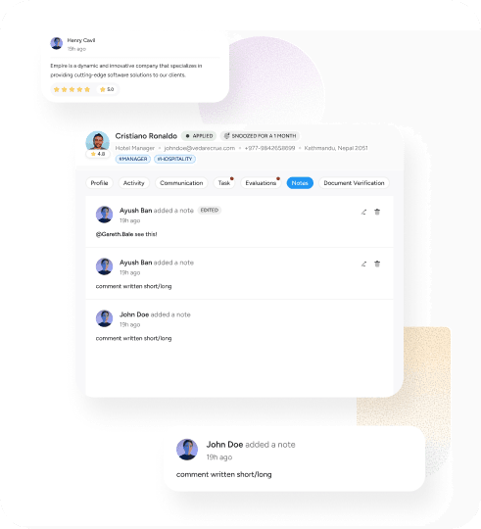
Task: Open the Communication tab
Action: click(x=181, y=183)
